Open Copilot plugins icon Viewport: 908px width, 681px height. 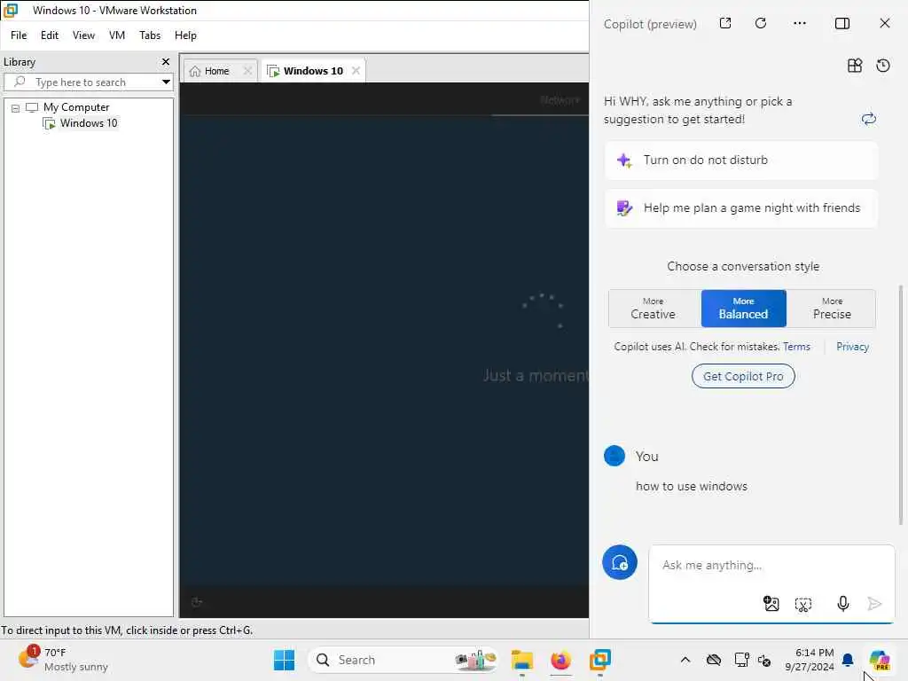point(855,66)
